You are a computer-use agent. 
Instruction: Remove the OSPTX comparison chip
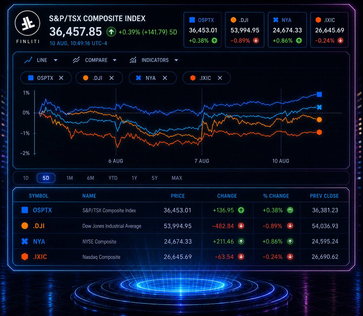point(61,78)
